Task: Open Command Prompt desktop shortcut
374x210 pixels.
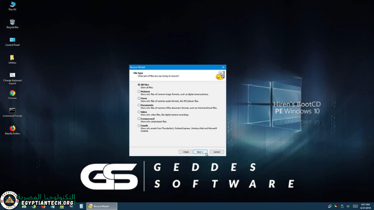Action: [x=12, y=112]
